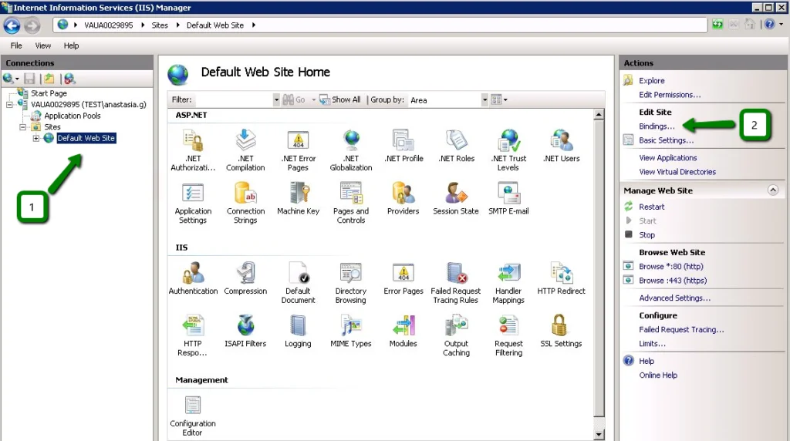Open the Configuration Editor icon
Screen dimensions: 790x441
[x=193, y=407]
